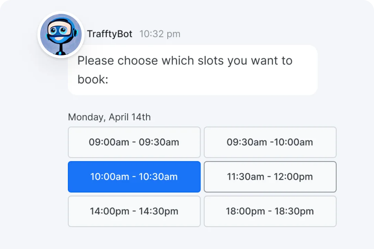Screen dimensions: 374x249
Task: Click the Monday, April 14th date label
Action: (109, 117)
